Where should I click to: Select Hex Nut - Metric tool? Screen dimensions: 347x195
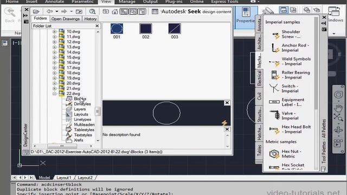tap(285, 154)
